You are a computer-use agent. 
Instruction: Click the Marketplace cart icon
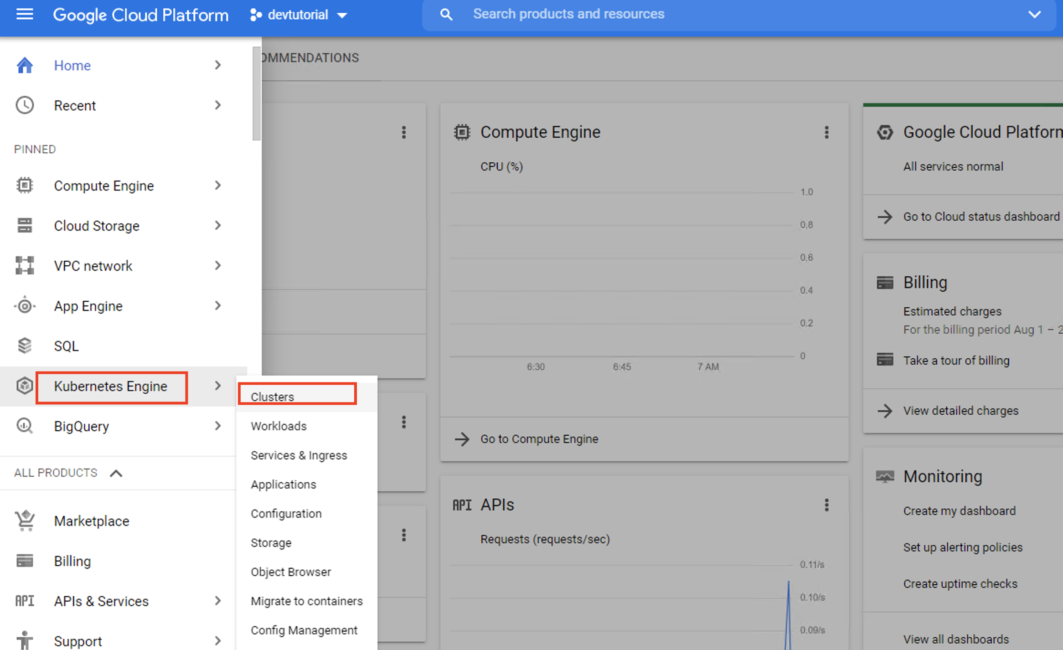[x=25, y=521]
